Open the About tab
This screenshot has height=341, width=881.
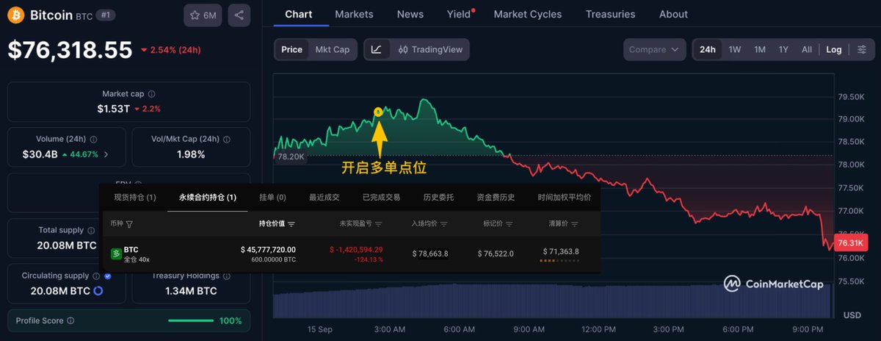click(x=673, y=14)
